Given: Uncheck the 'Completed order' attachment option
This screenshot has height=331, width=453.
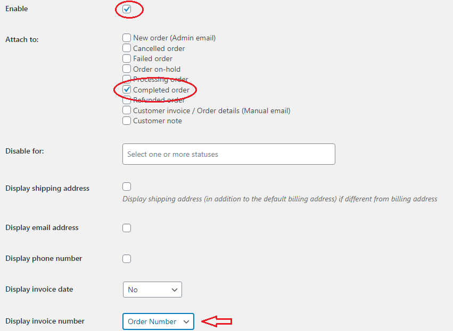Looking at the screenshot, I should [x=126, y=89].
